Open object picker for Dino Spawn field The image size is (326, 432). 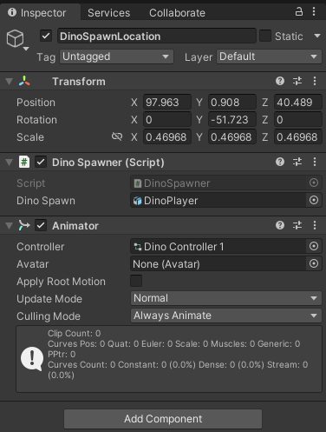(x=314, y=200)
